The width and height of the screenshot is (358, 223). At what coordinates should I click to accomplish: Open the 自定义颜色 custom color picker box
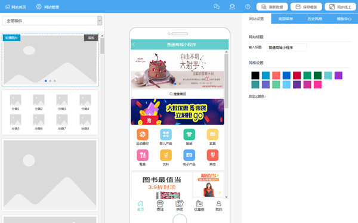click(x=271, y=95)
